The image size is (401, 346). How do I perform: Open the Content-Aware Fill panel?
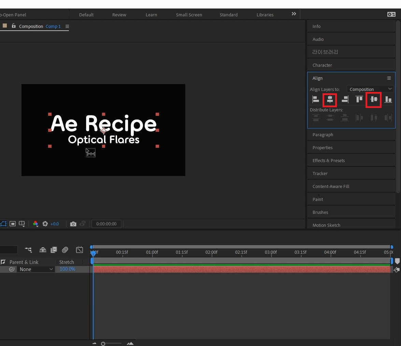[x=351, y=186]
